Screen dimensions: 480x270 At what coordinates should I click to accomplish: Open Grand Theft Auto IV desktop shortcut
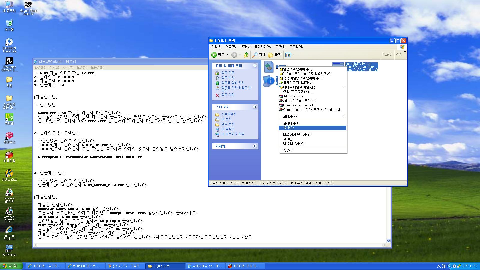(28, 8)
